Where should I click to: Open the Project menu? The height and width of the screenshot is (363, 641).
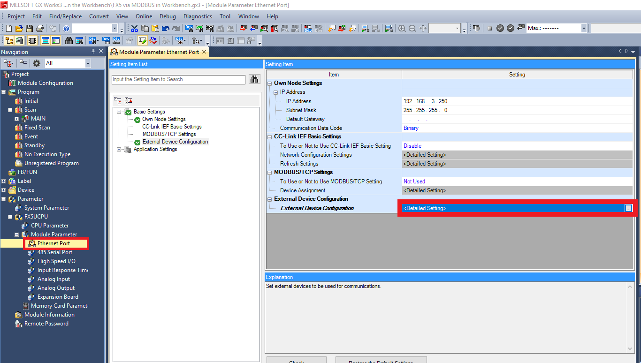click(x=16, y=16)
